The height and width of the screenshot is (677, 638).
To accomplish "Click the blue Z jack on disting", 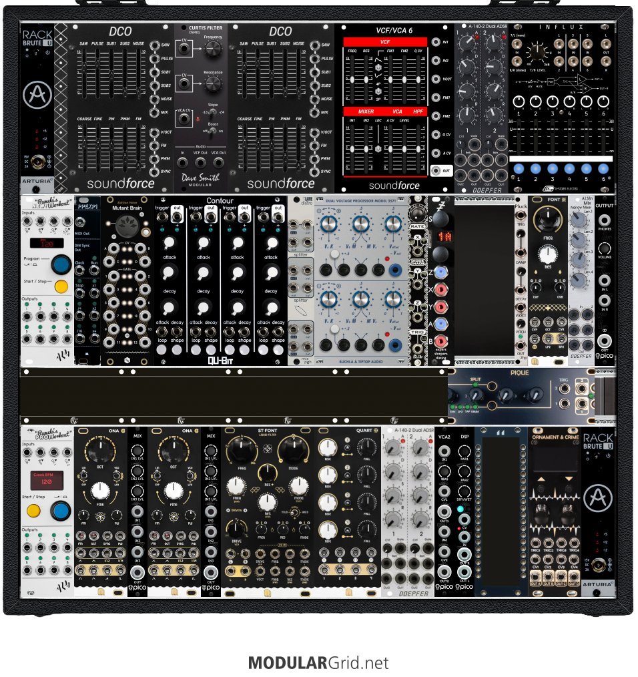I will pos(440,272).
